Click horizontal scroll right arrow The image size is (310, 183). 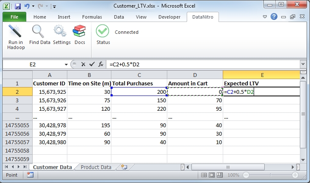tap(293, 167)
